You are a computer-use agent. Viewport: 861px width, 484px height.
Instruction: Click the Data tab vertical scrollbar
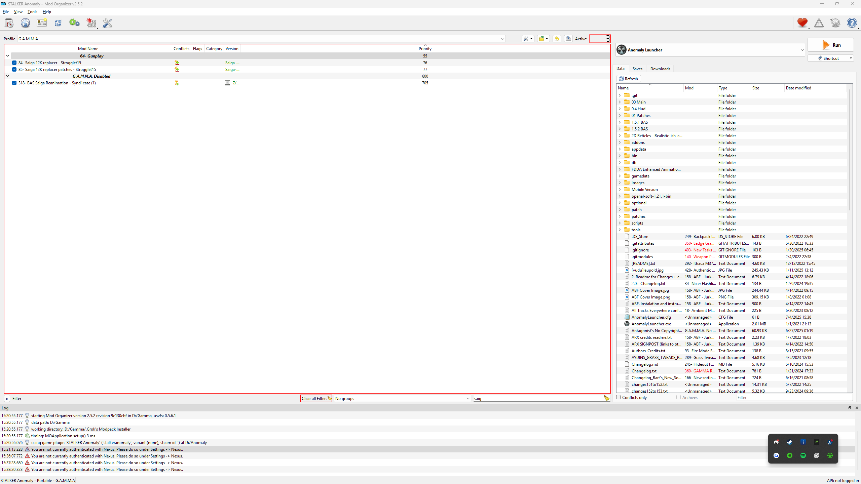tap(850, 239)
